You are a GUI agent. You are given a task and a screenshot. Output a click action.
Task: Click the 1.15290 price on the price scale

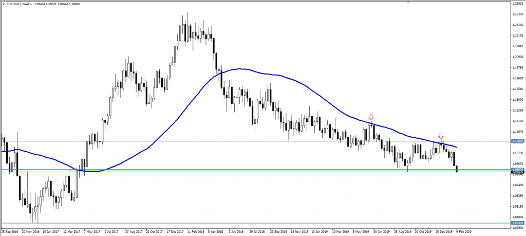(x=518, y=110)
